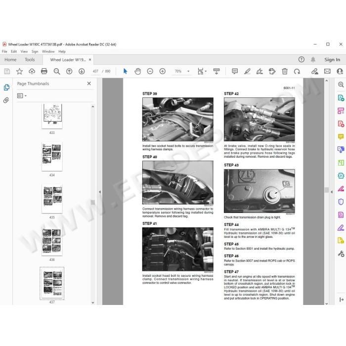This screenshot has width=346, height=346.
Task: Click the Sign In button
Action: 332,60
